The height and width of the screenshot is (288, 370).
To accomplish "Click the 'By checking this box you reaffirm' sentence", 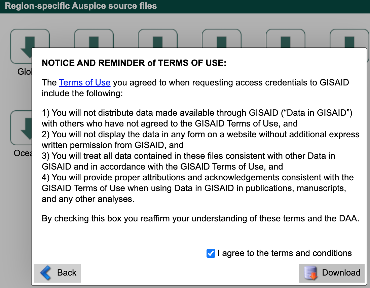I will point(200,218).
